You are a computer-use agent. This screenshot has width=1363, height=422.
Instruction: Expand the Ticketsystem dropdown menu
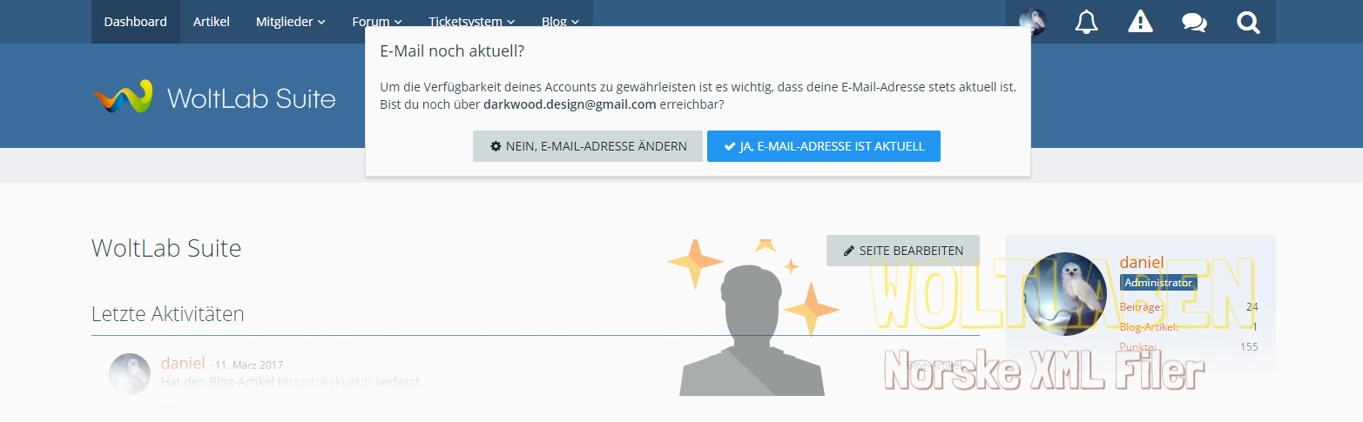click(x=471, y=22)
